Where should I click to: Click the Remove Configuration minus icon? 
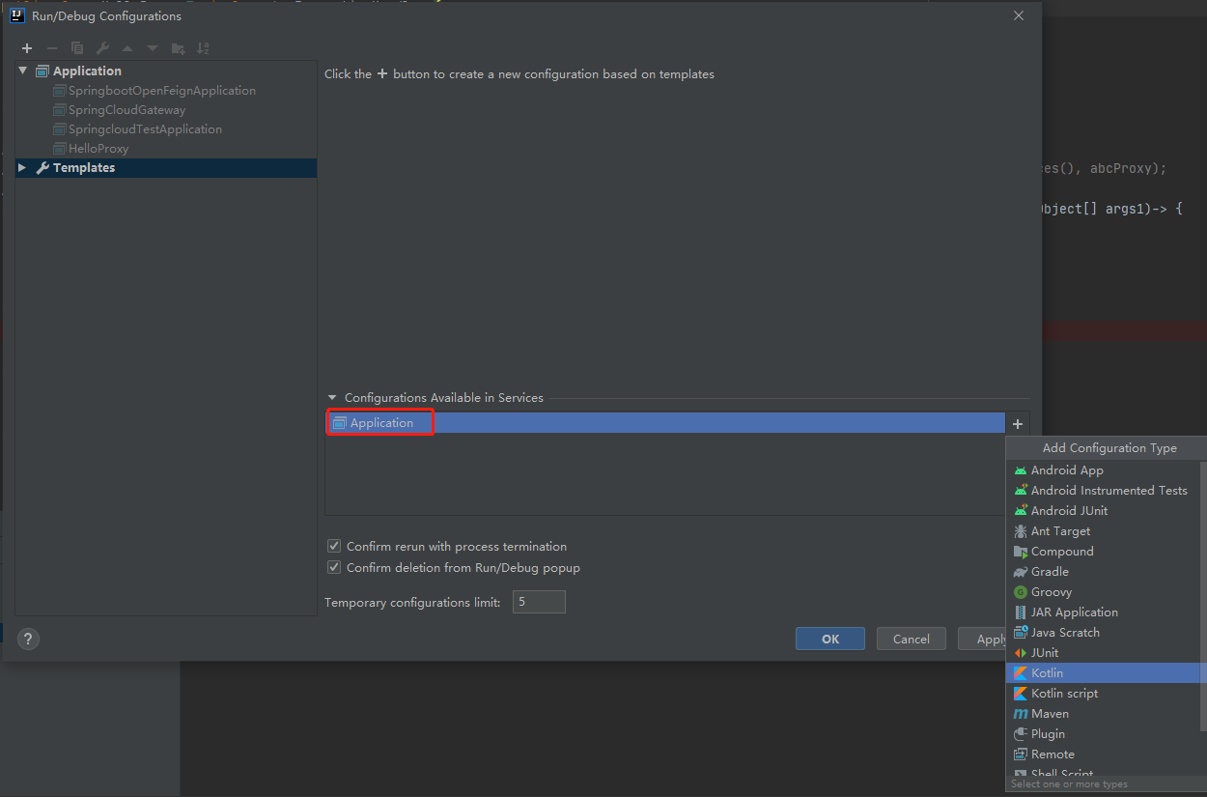point(52,48)
